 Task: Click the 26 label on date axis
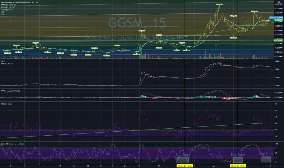[x=139, y=166]
